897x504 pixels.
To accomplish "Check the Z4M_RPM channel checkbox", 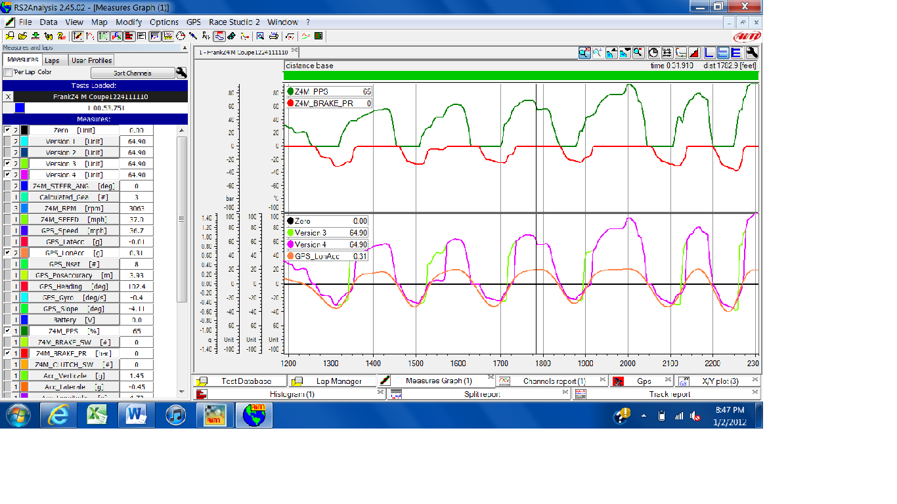I will click(x=7, y=209).
